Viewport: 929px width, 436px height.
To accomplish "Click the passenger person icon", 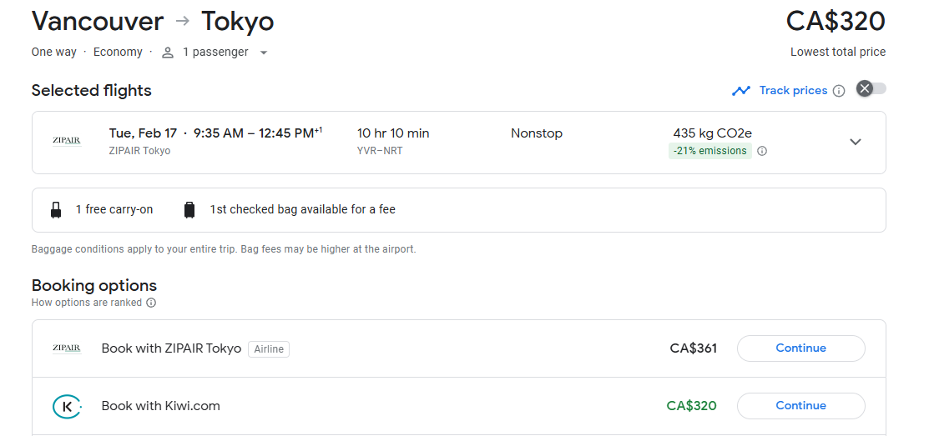I will pos(168,53).
